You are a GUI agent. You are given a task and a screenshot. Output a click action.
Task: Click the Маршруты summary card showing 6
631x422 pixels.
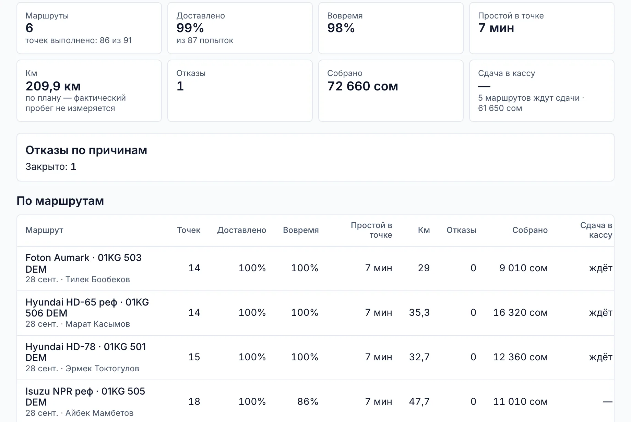[x=89, y=28]
